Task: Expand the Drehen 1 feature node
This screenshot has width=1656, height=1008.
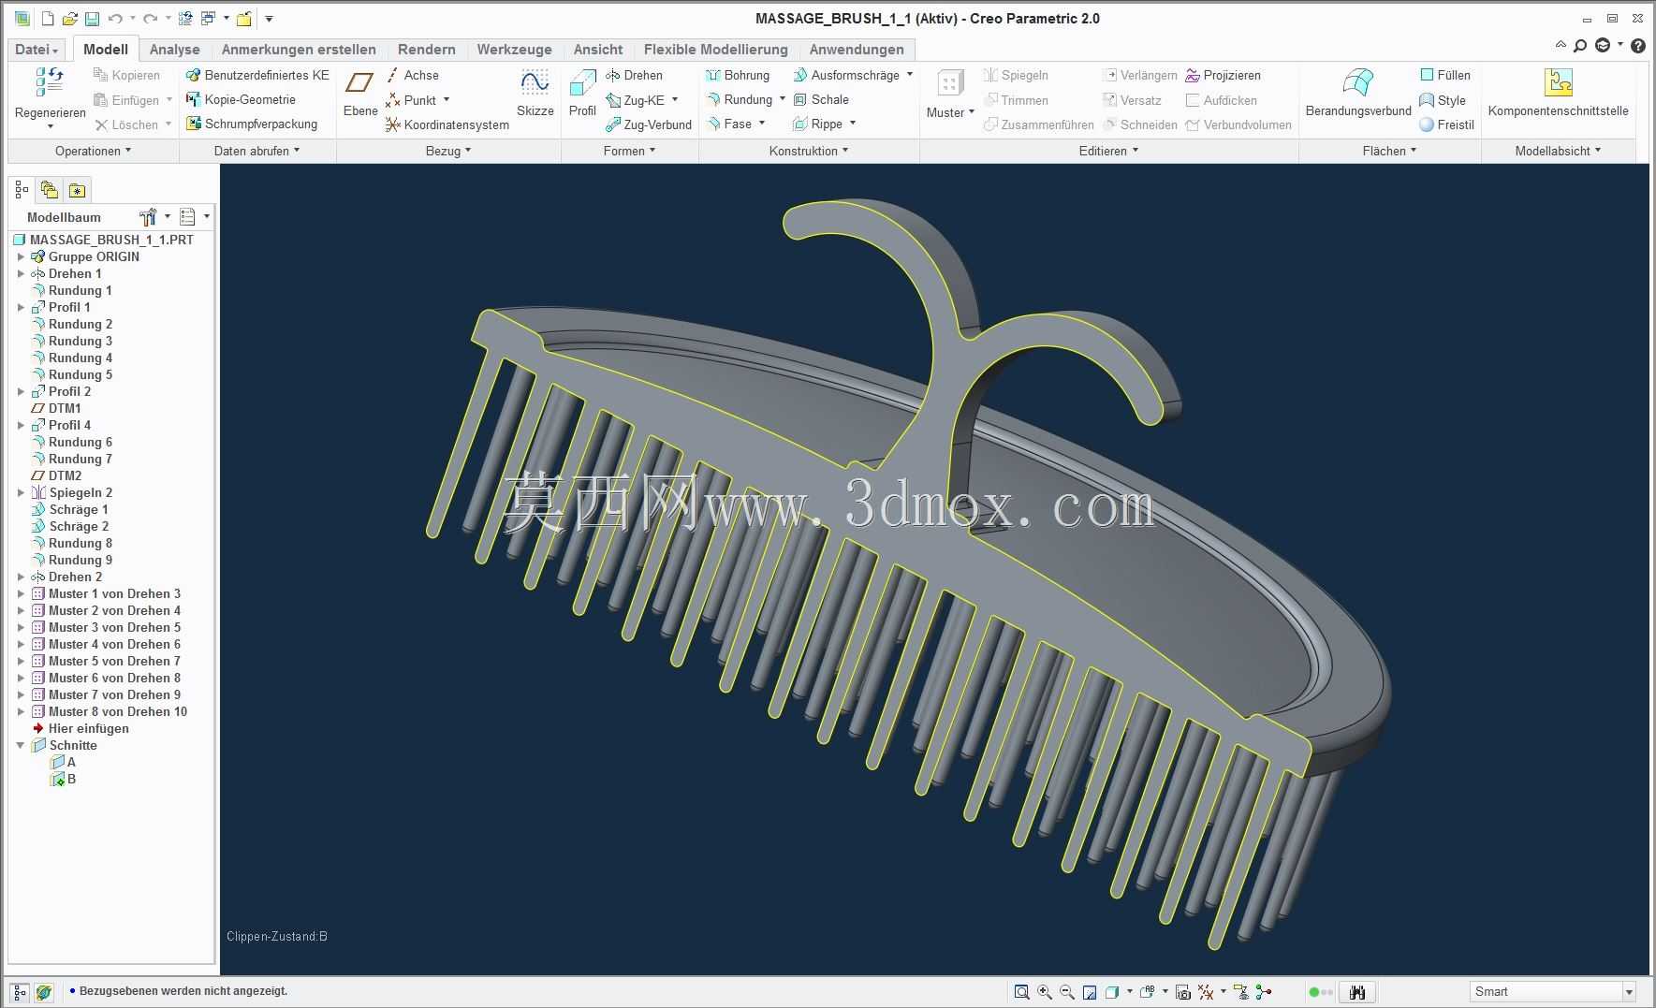Action: click(x=21, y=273)
